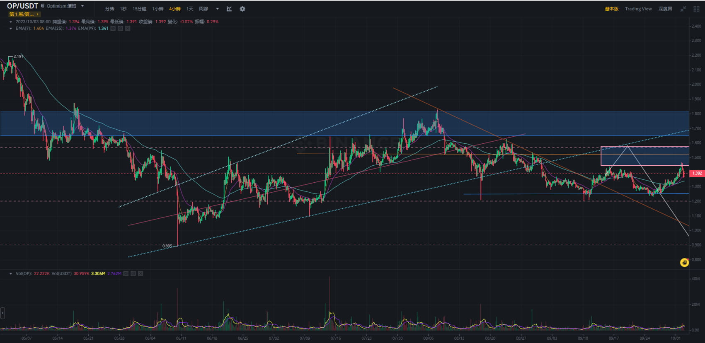Collapse the Vol(OP) indicator row arrow
Screen dimensions: 705x343
coord(11,273)
